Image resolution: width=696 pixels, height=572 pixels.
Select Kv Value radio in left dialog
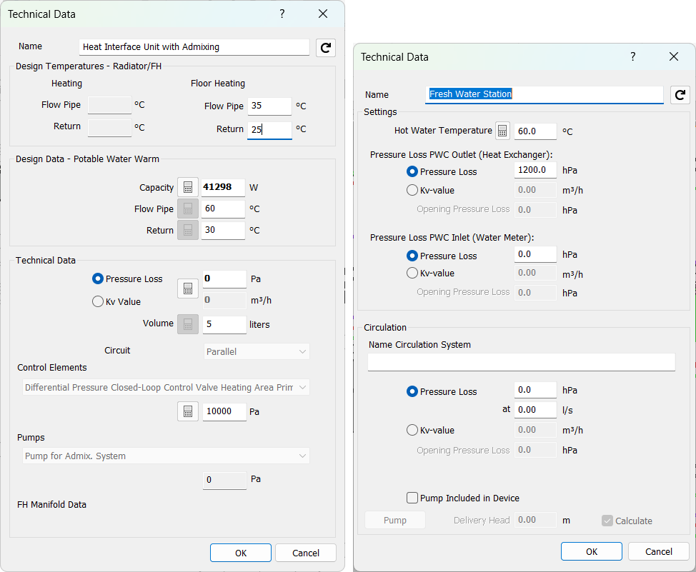tap(98, 301)
